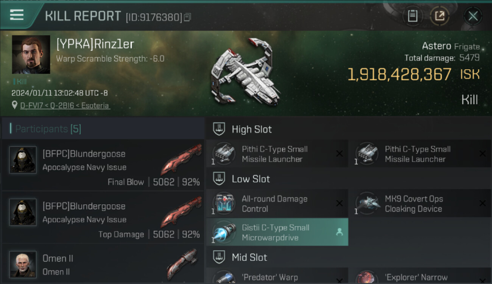Select the Omen II participant
This screenshot has height=284, width=492.
click(103, 264)
